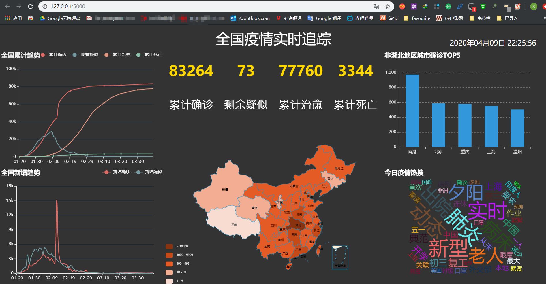This screenshot has height=284, width=546.
Task: Bookmark this page with the star icon
Action: point(388,6)
